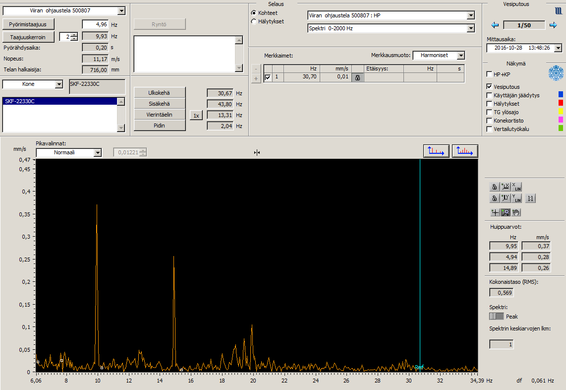Click the yellow TG ylösajo color swatch
This screenshot has height=390, width=566.
pos(561,111)
